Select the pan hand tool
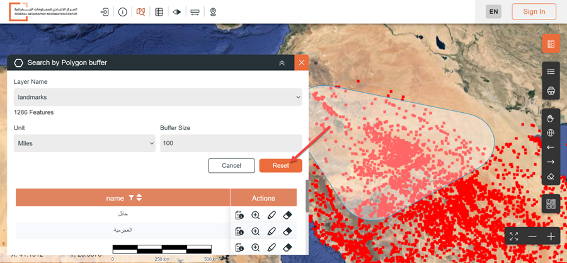Viewport: 567px width, 263px height. pos(551,119)
